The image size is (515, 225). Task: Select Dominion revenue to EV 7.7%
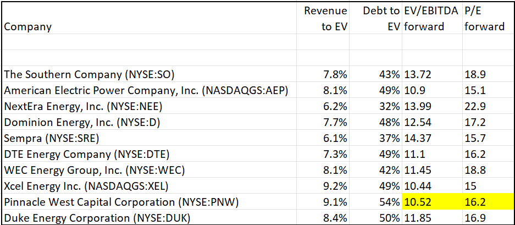[323, 122]
